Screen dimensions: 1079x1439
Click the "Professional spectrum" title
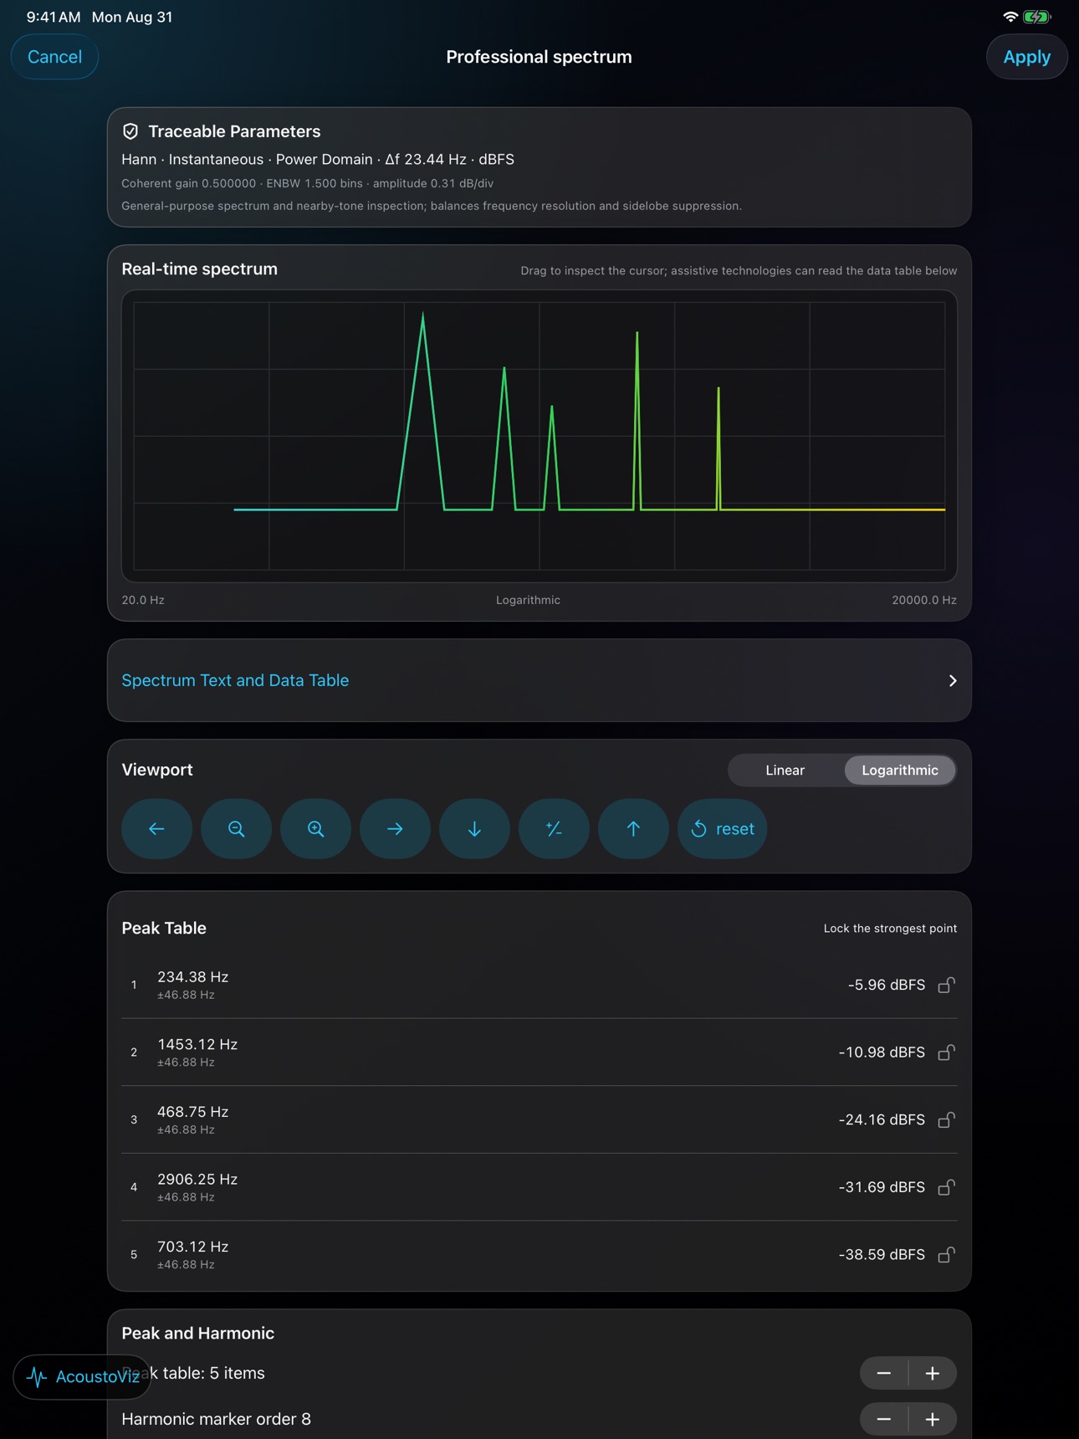pyautogui.click(x=539, y=57)
